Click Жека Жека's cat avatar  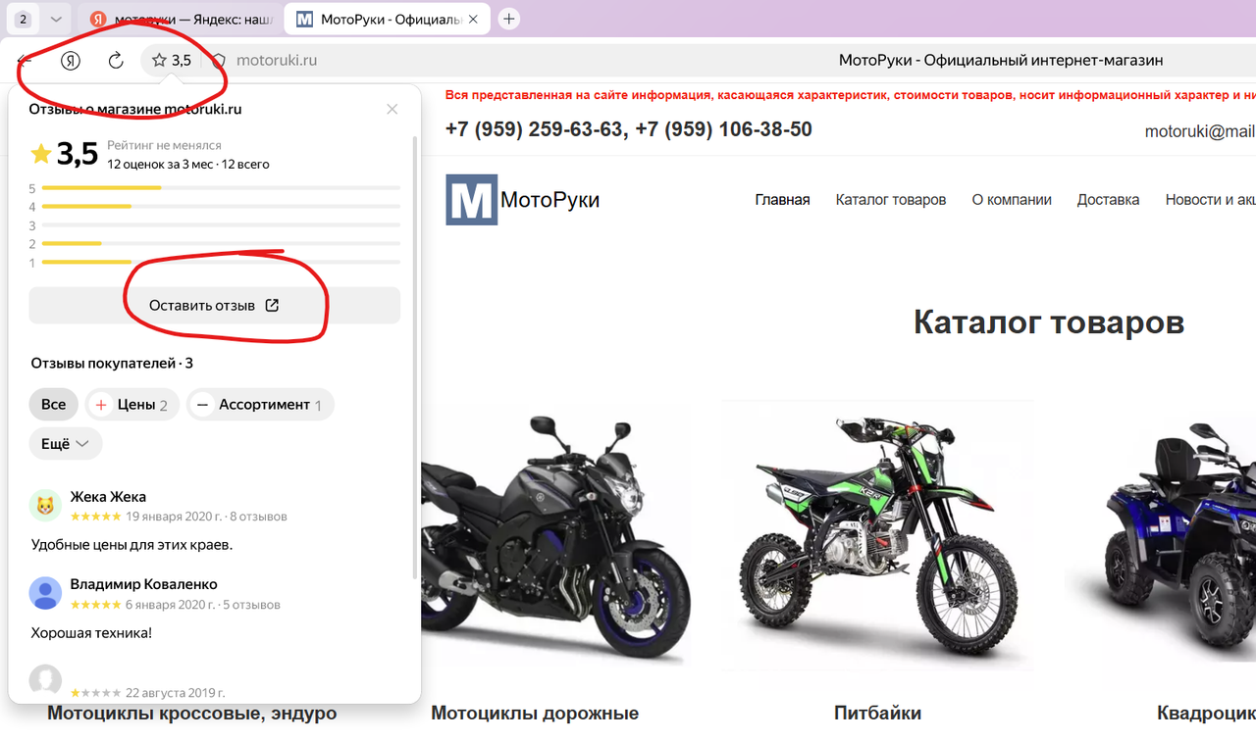tap(44, 505)
